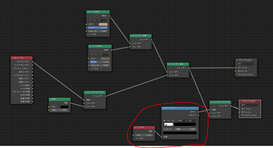
Task: Click the 光沢の深度 output socket
Action: click(32, 95)
